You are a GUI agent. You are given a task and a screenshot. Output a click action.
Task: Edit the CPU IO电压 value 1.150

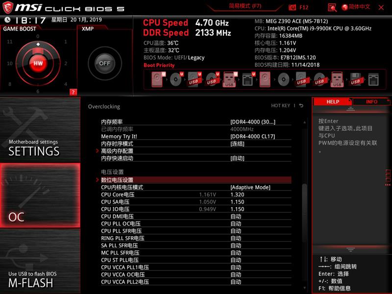point(237,209)
